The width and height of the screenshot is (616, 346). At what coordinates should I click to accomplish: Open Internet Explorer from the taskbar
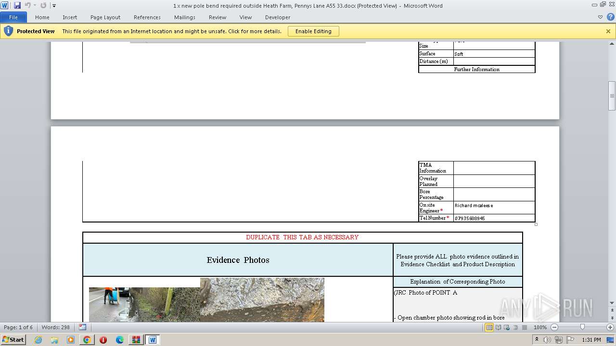point(38,340)
